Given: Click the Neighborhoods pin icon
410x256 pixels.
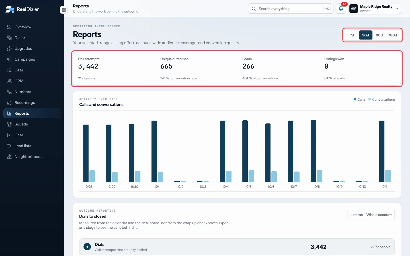Looking at the screenshot, I should 9,157.
